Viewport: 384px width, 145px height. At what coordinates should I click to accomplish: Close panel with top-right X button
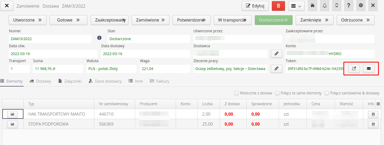click(x=373, y=6)
